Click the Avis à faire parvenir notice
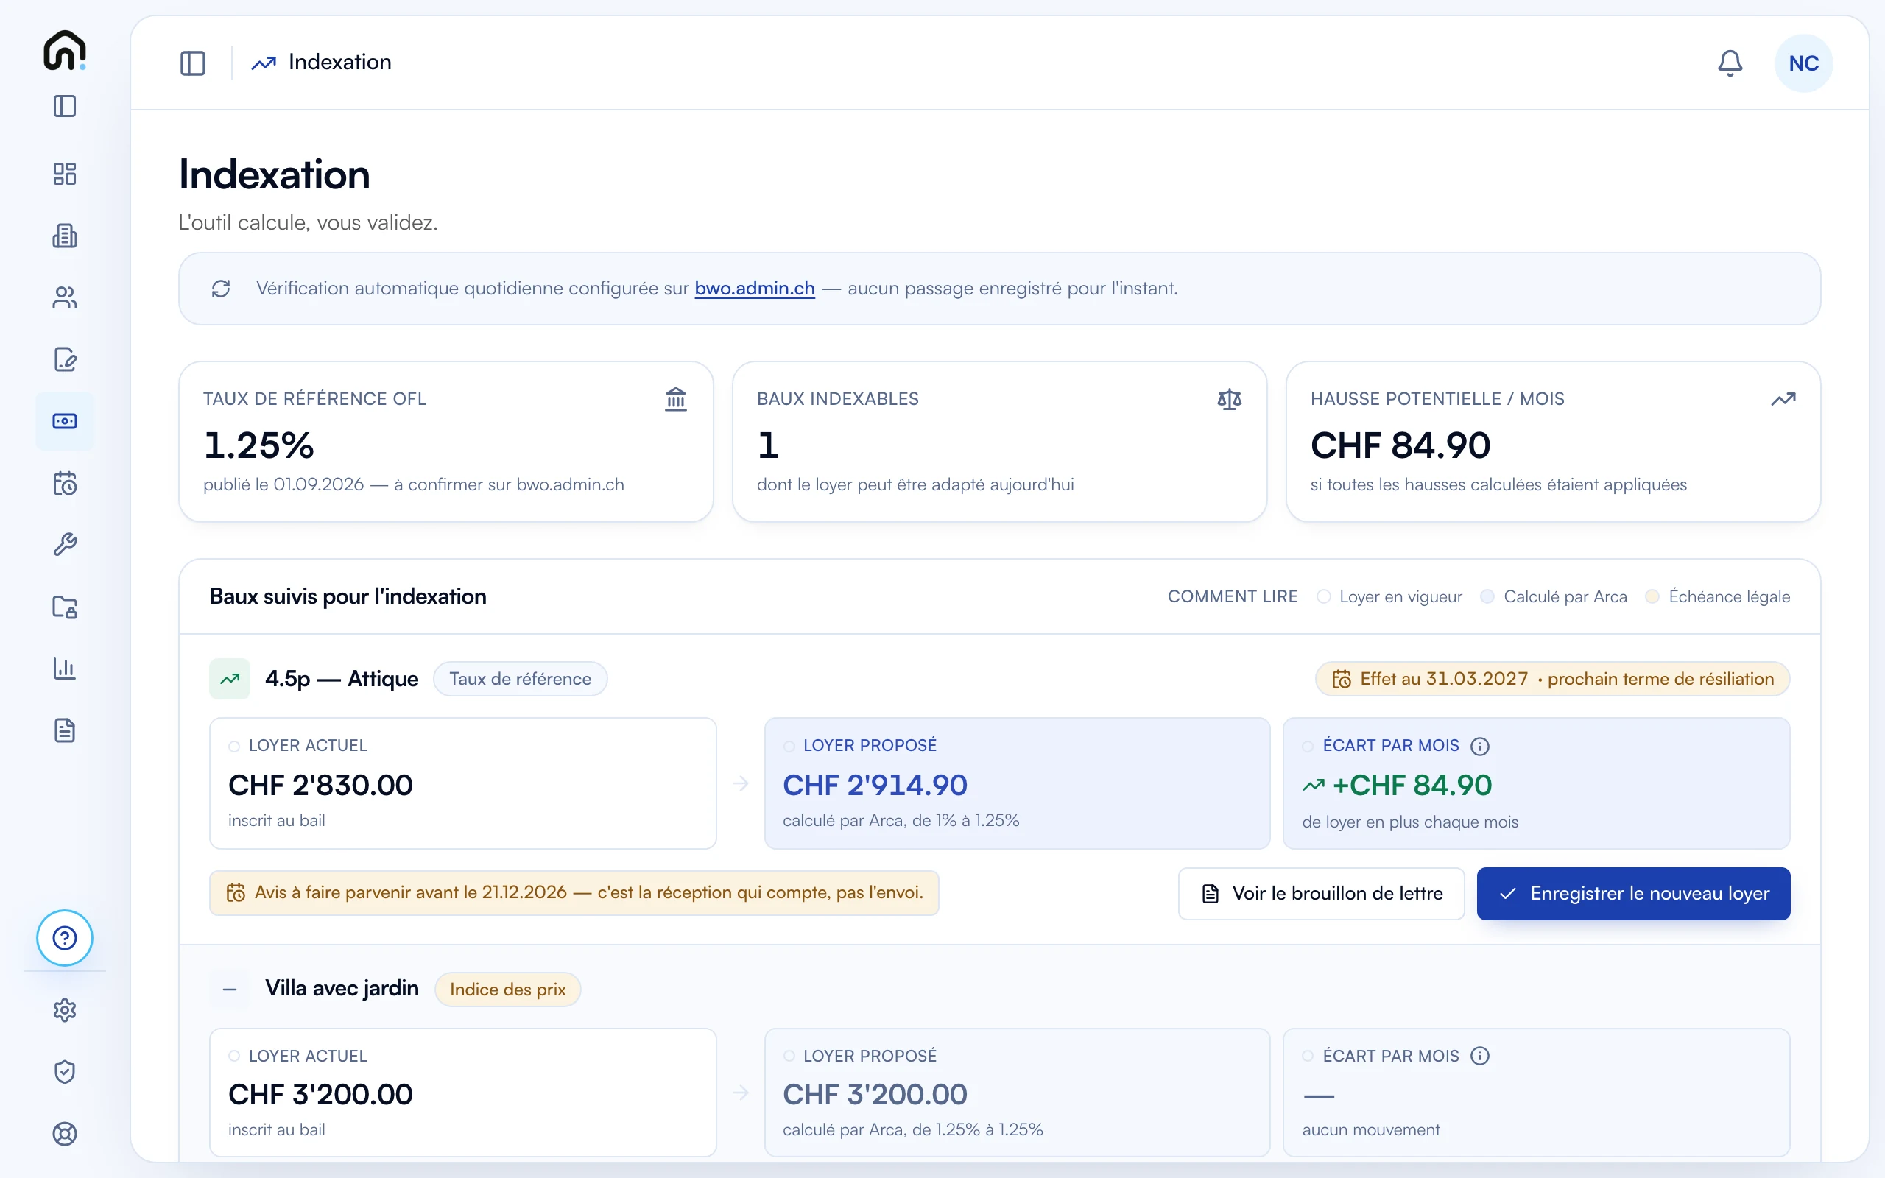 pyautogui.click(x=574, y=893)
